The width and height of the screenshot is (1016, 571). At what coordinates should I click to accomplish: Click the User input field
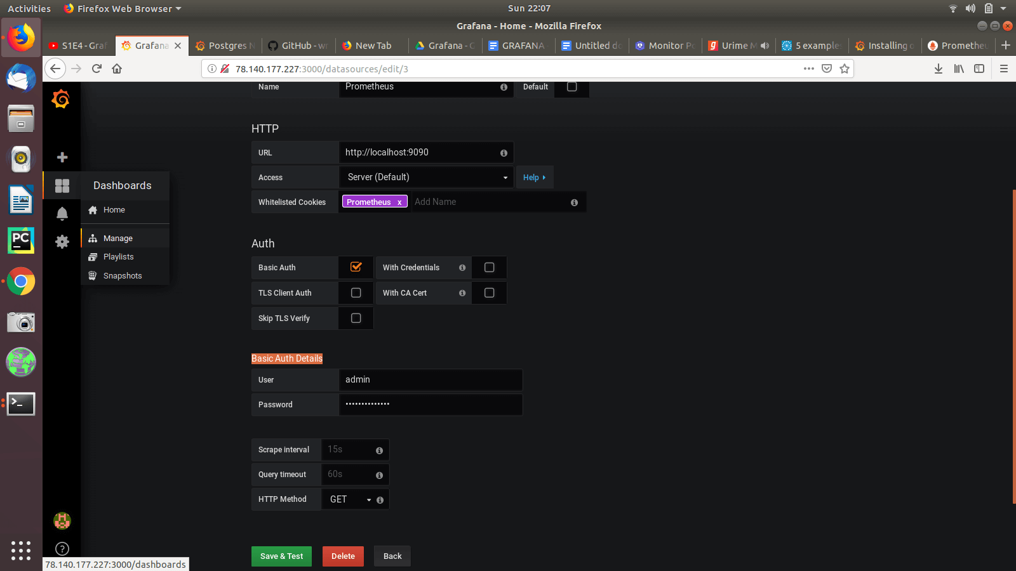point(431,380)
